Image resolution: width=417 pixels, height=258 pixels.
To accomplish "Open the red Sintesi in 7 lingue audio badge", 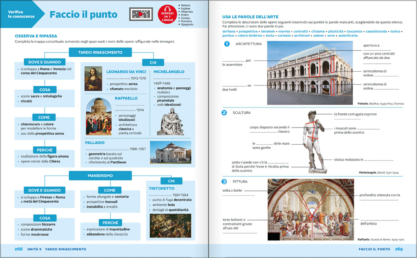I will click(167, 15).
